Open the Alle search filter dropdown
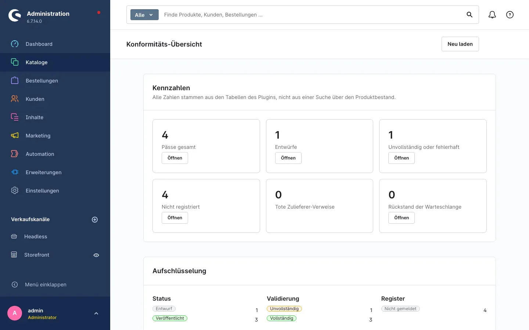Image resolution: width=529 pixels, height=330 pixels. click(144, 15)
